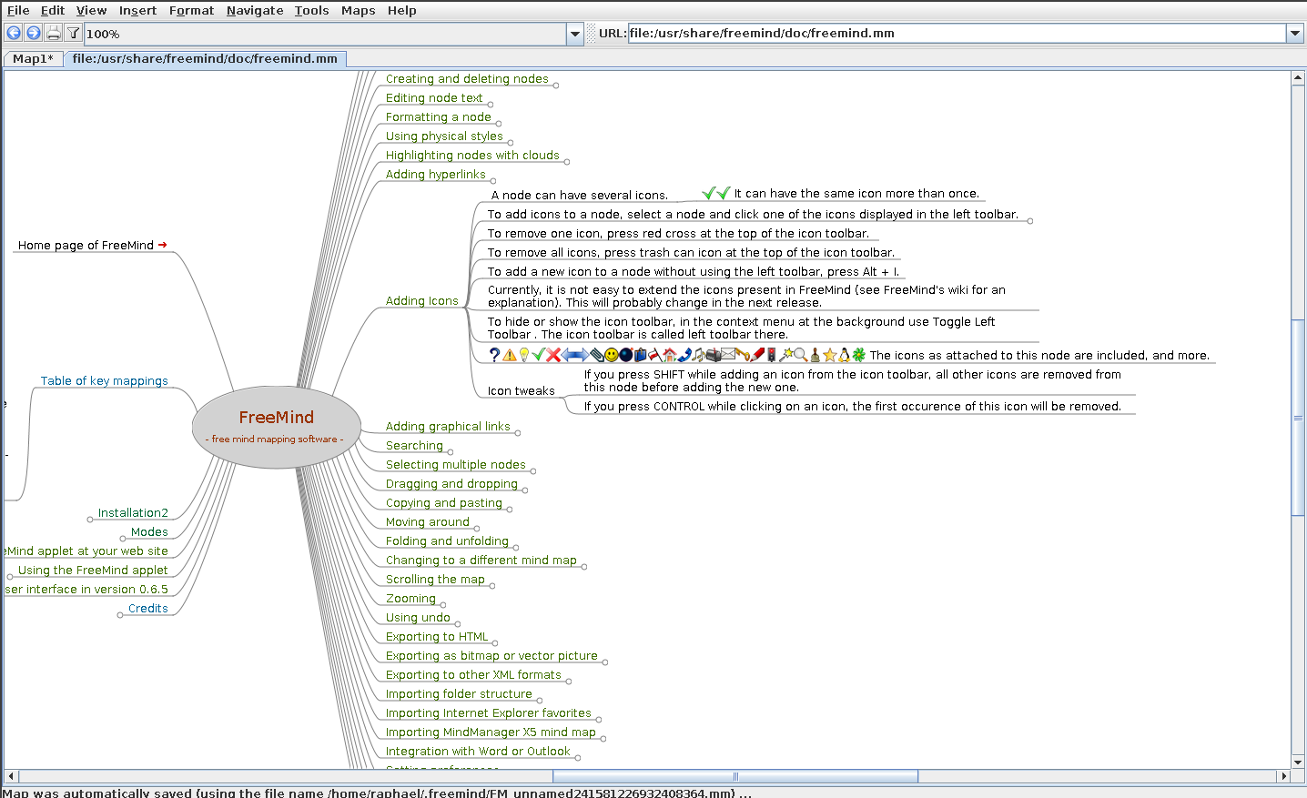Click the magic wand icon

pos(785,355)
